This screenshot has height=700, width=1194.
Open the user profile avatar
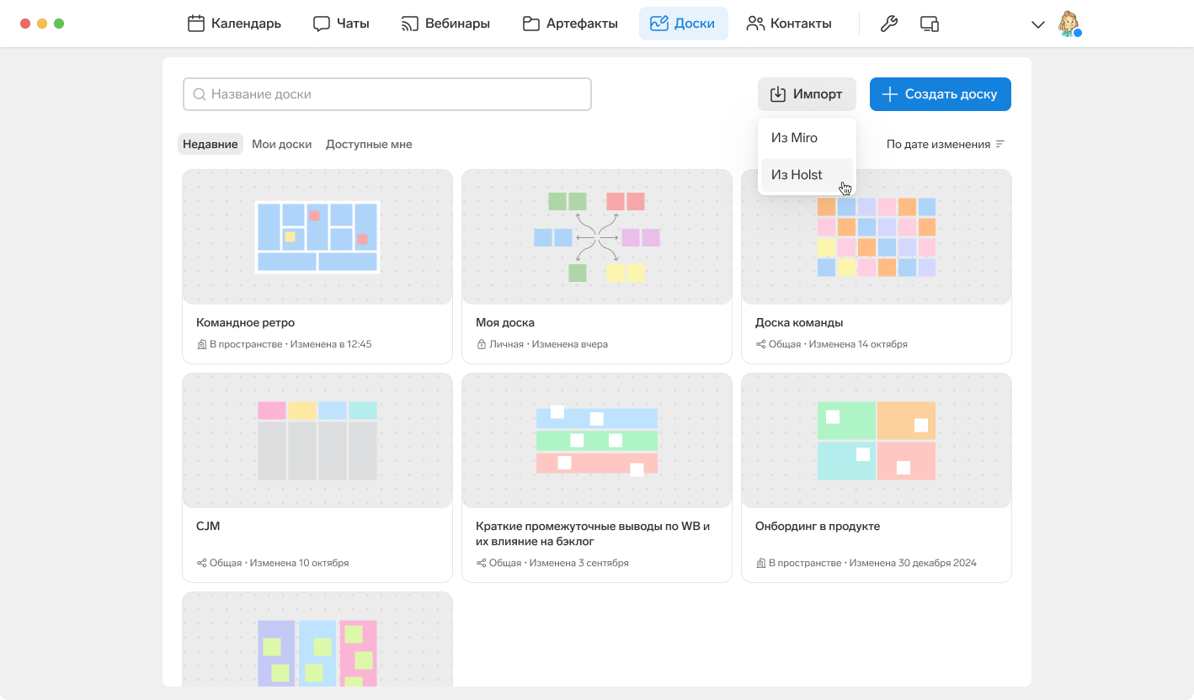[1069, 24]
